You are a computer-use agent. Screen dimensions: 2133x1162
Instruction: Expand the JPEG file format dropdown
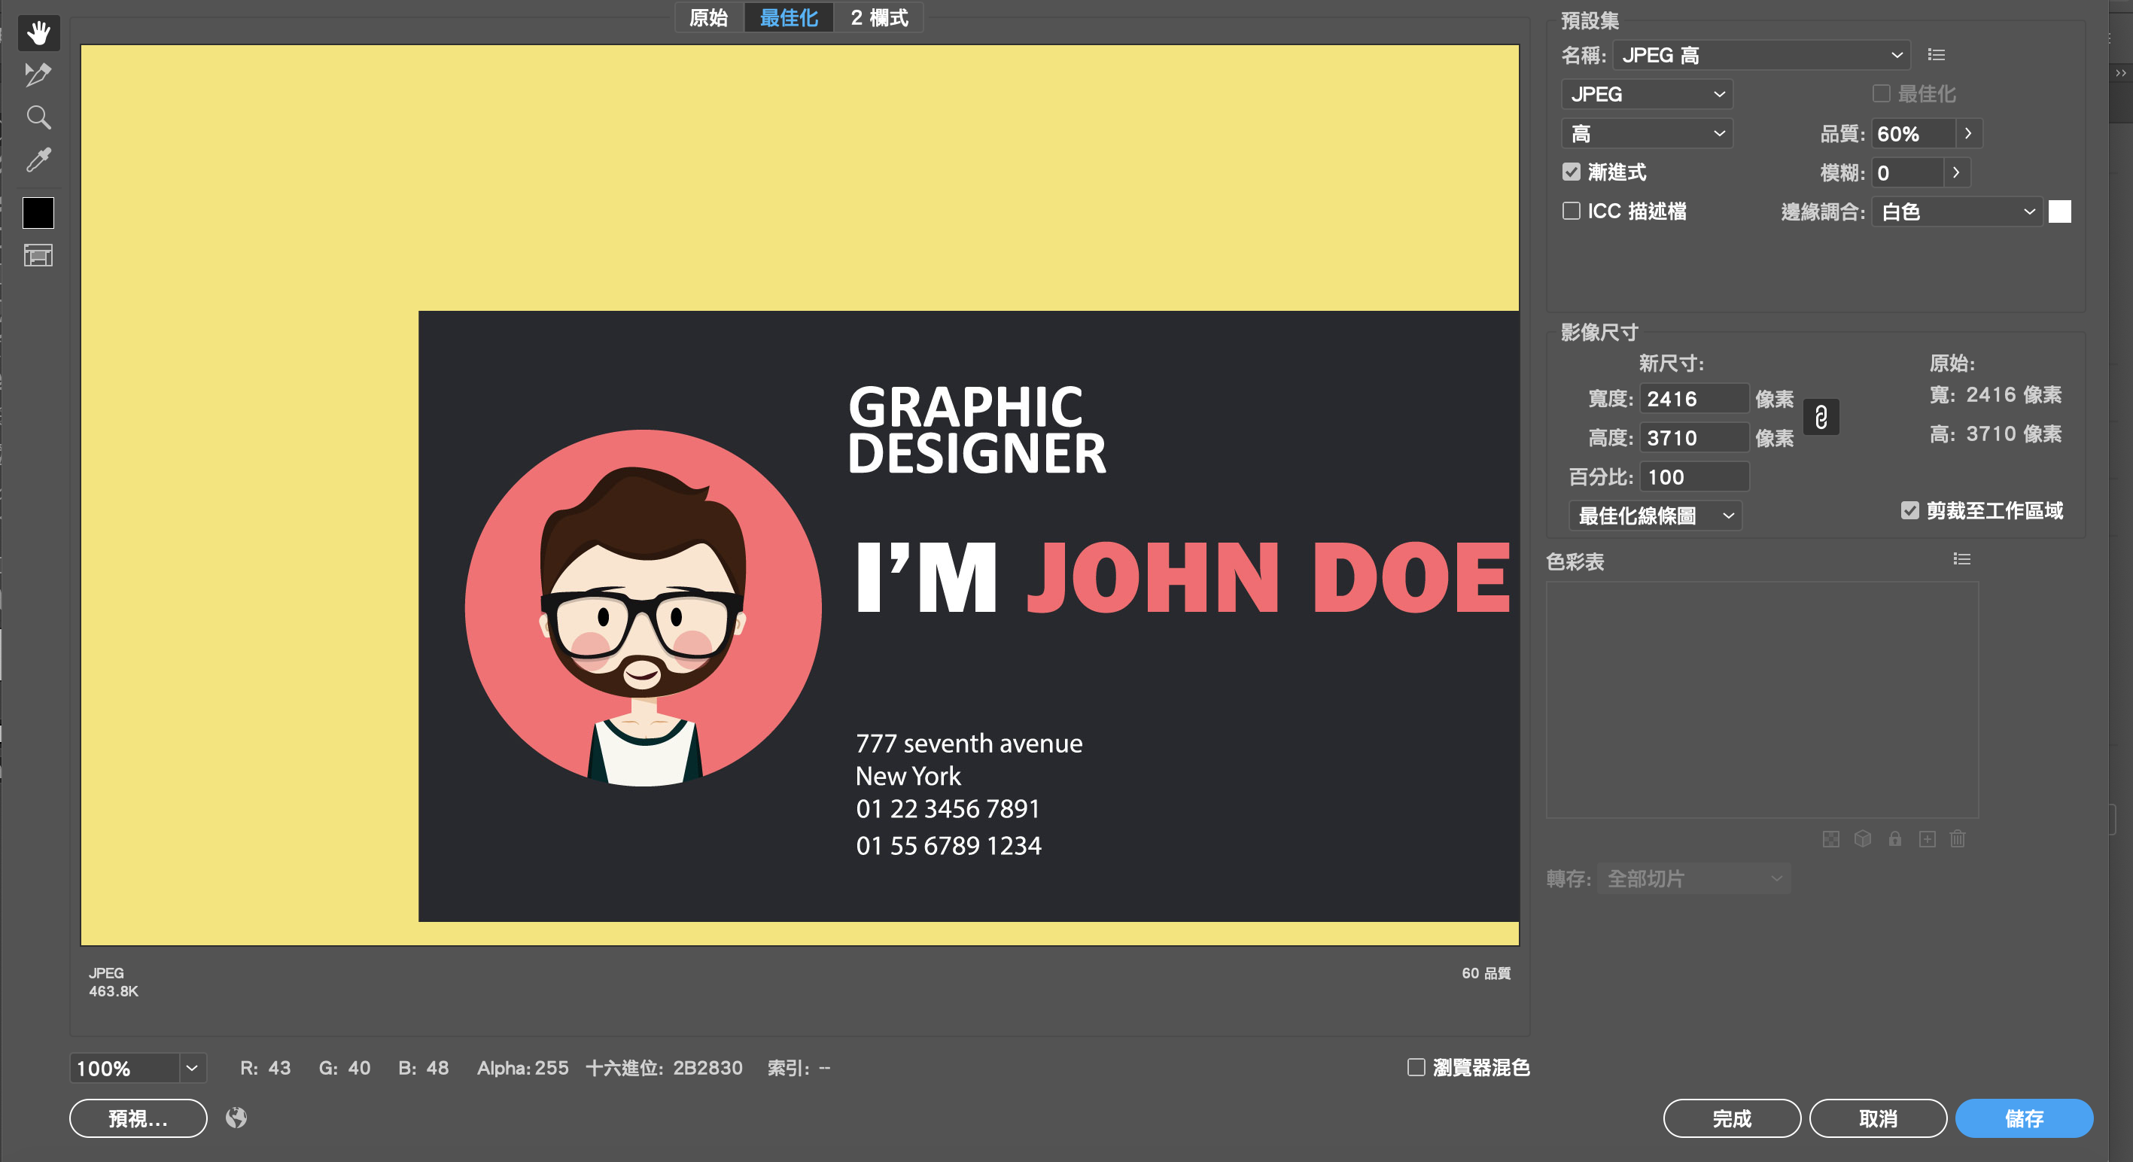1646,93
